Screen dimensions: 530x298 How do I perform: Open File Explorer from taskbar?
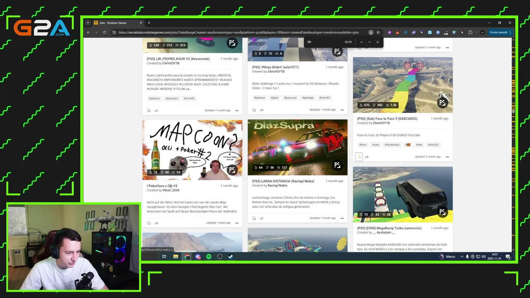point(176,257)
